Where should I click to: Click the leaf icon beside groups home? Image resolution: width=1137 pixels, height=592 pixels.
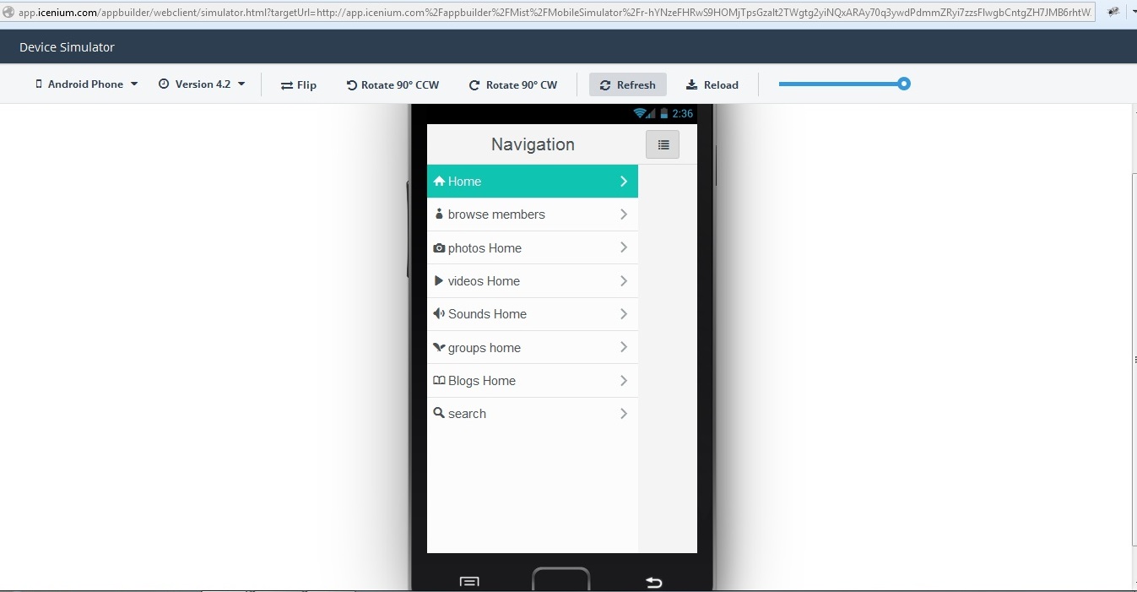click(439, 347)
